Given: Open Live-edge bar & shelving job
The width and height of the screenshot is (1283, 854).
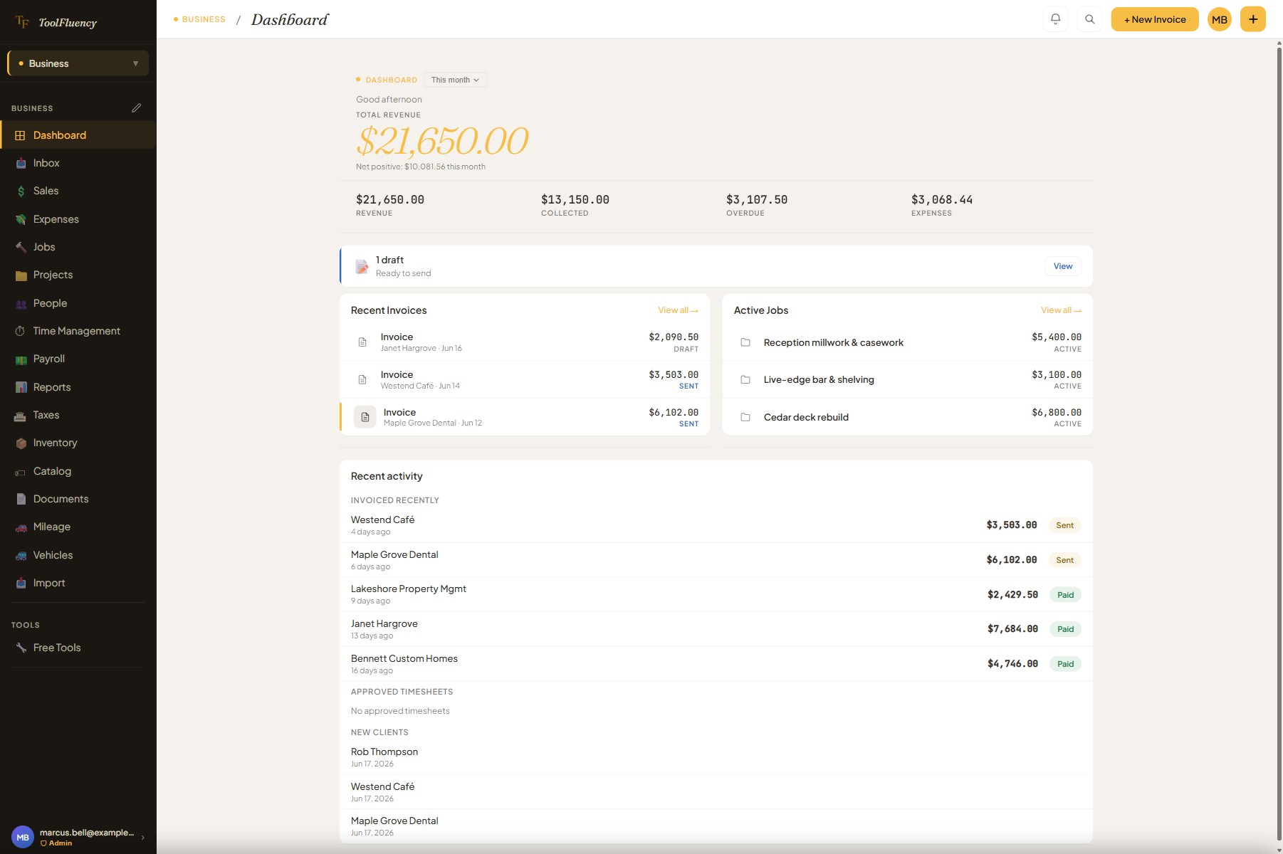Looking at the screenshot, I should click(908, 379).
